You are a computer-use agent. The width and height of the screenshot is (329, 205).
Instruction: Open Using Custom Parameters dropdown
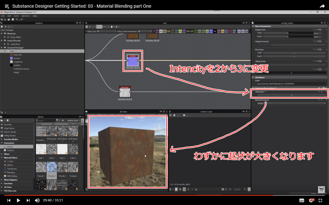(x=145, y=31)
